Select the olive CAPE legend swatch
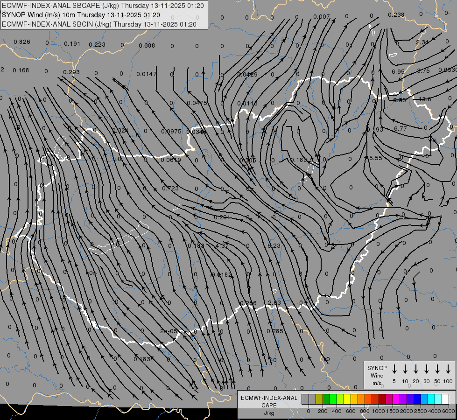Screen dimensions: 457x420 click(x=319, y=399)
